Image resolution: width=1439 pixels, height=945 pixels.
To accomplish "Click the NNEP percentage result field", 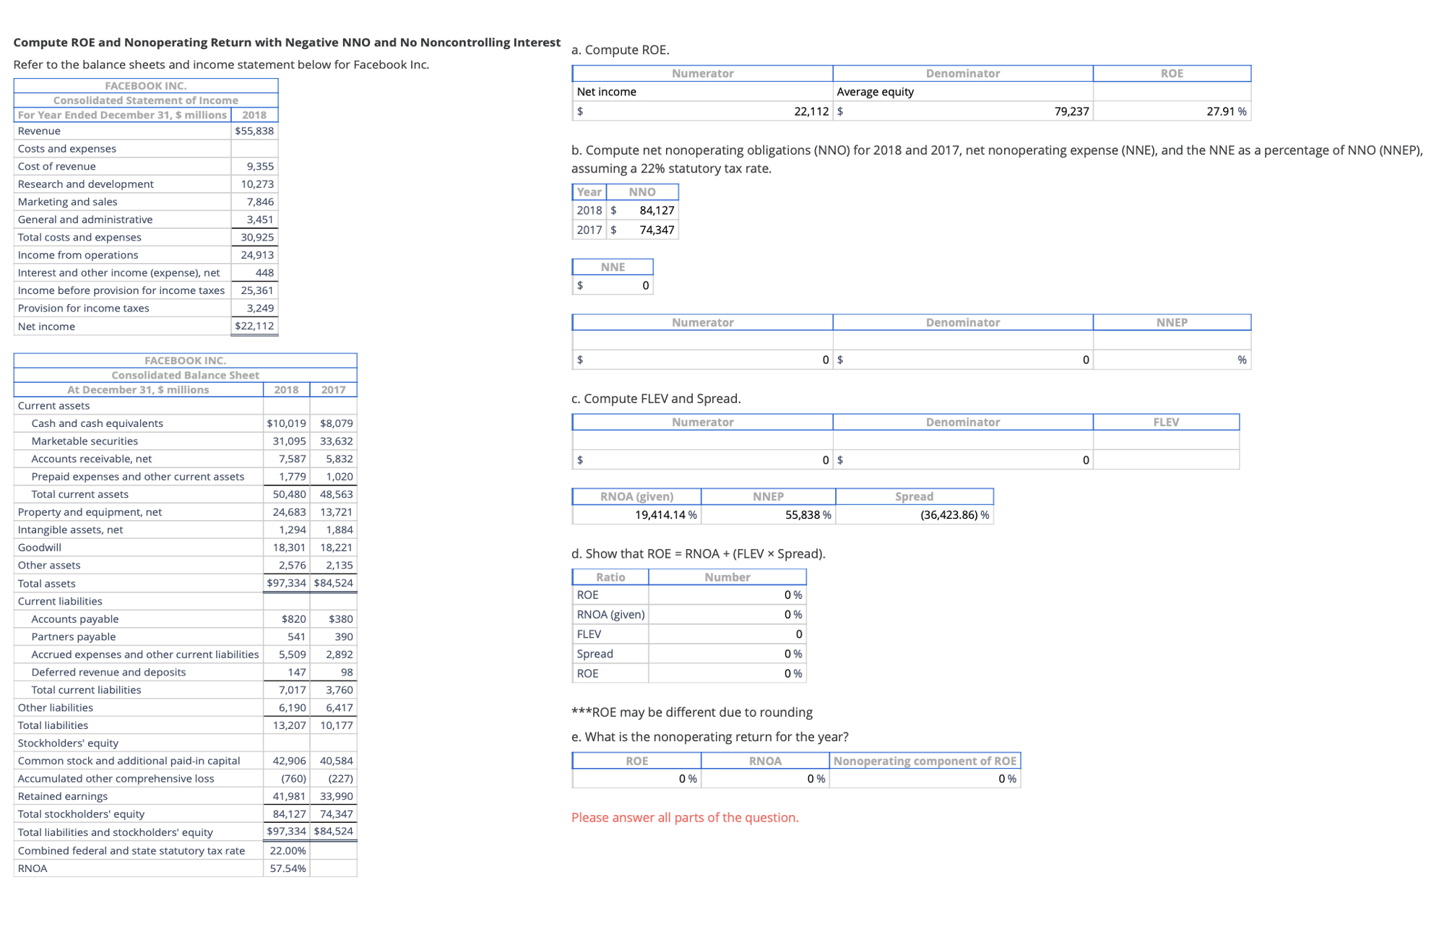I will click(x=1172, y=358).
